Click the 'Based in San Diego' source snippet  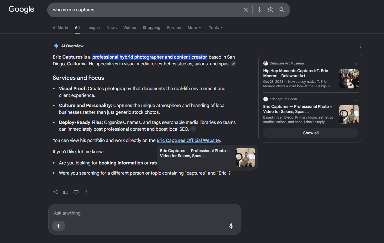(298, 120)
